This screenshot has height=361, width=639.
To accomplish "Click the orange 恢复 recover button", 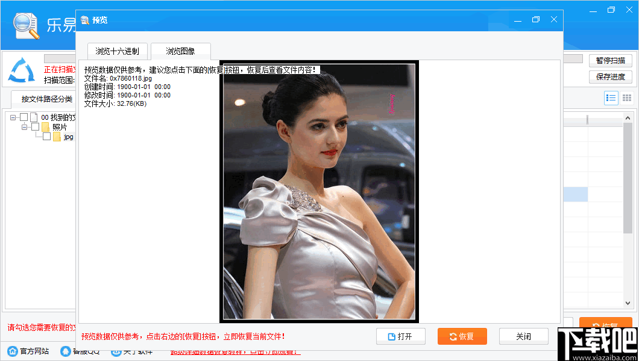I will click(462, 336).
